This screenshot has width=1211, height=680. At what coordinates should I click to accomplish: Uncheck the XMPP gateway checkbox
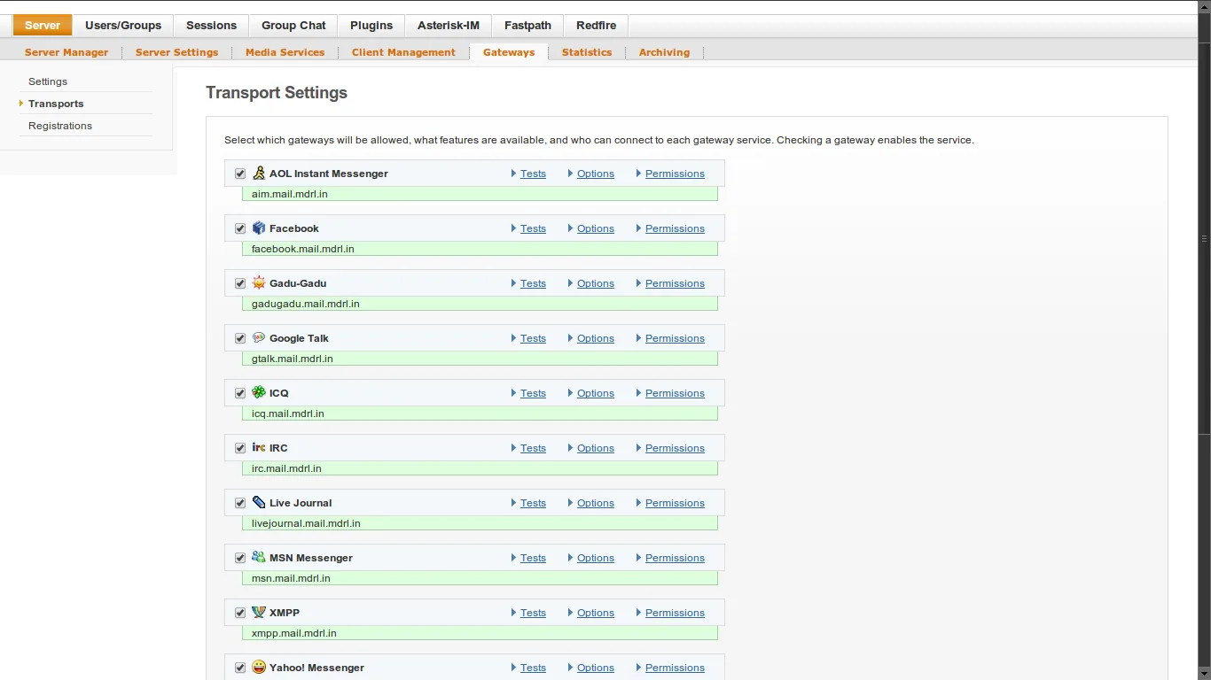point(240,613)
